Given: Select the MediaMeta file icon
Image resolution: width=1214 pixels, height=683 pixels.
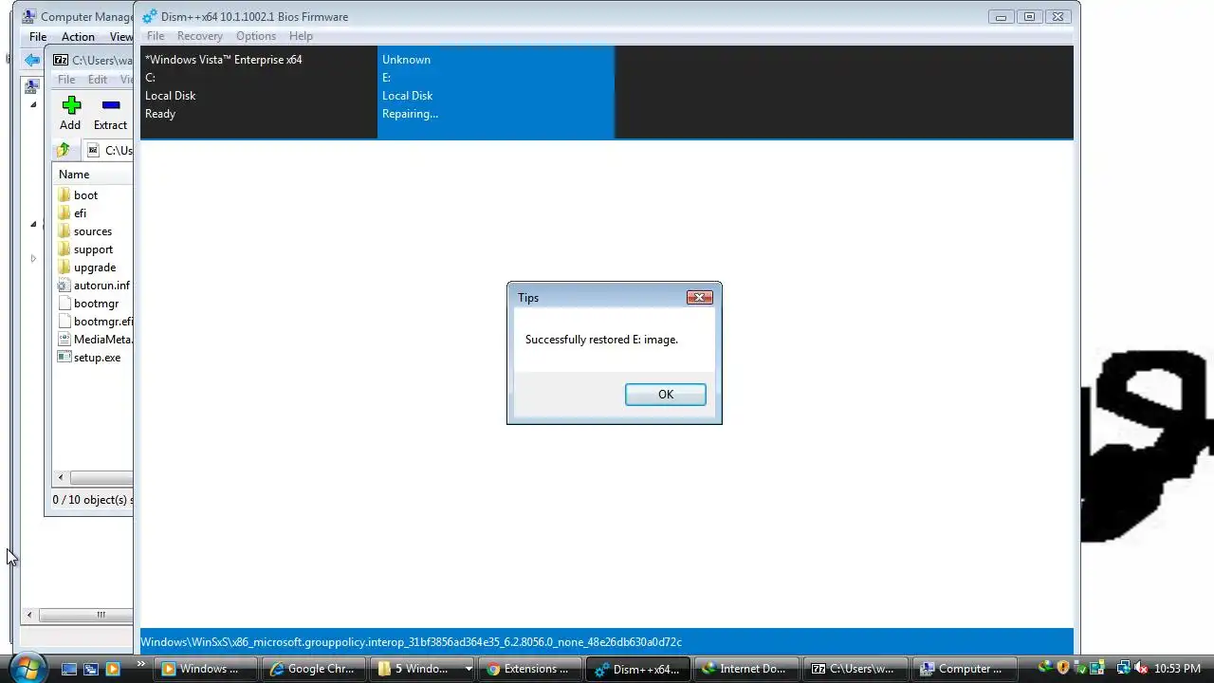Looking at the screenshot, I should [64, 340].
